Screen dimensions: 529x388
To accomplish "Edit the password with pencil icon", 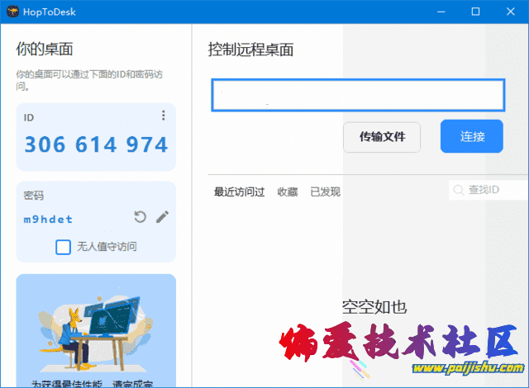I will tap(162, 217).
